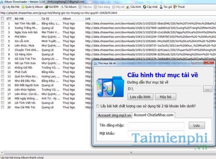Viewport: 216px width, 159px height.
Task: Check the row 20 Hoa Cài Mái Tóc checkbox
Action: 3,107
